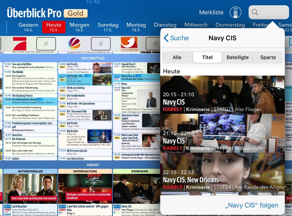Open the remote control icon
Screen dimensions: 292x216
pyautogui.click(x=235, y=12)
